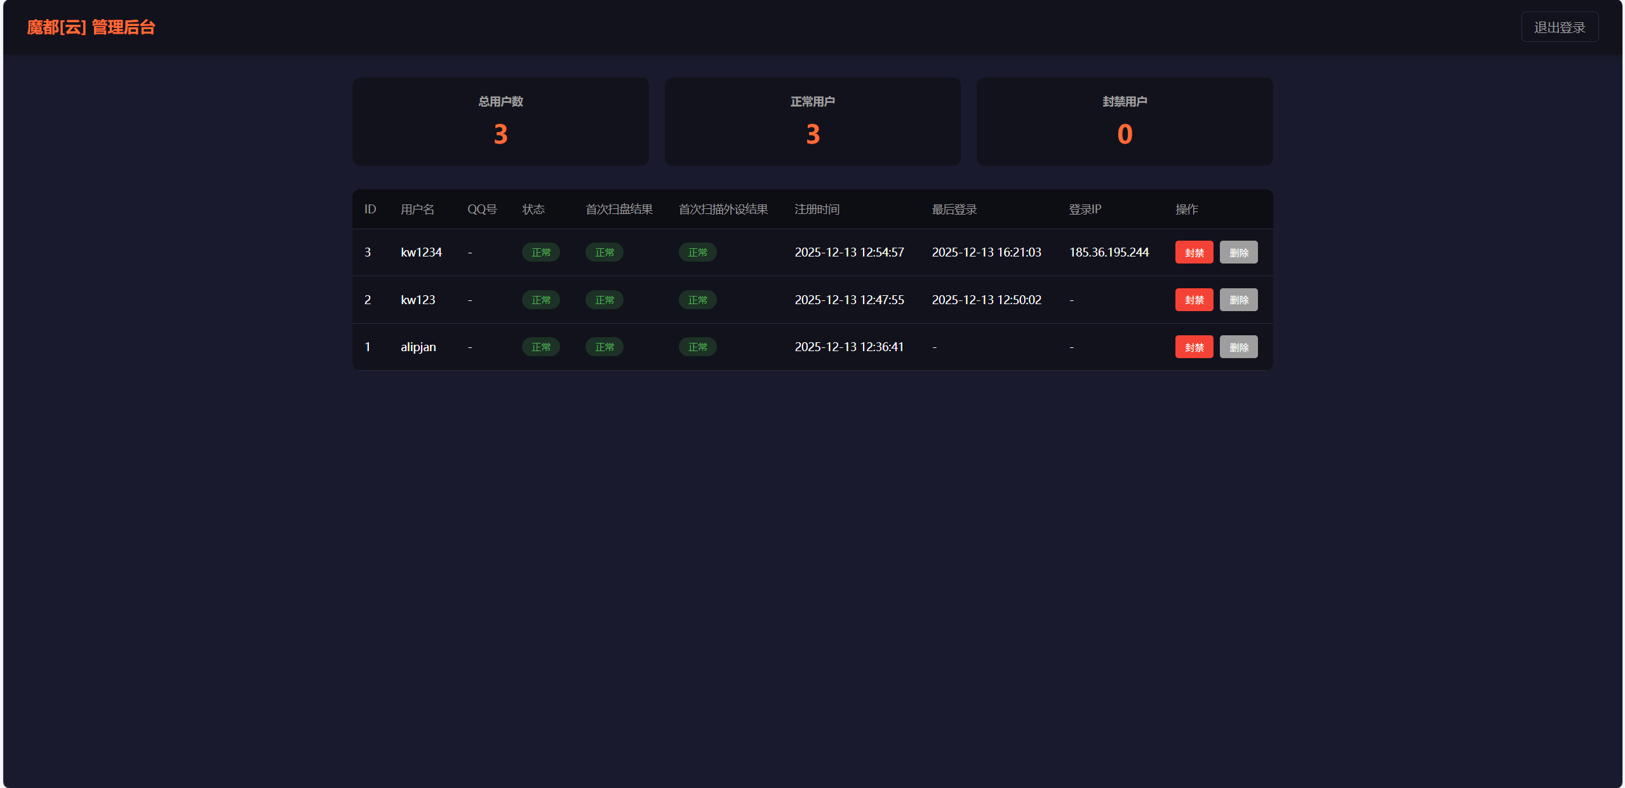Click the 最后登录 column header
This screenshot has height=788, width=1625.
click(x=954, y=210)
